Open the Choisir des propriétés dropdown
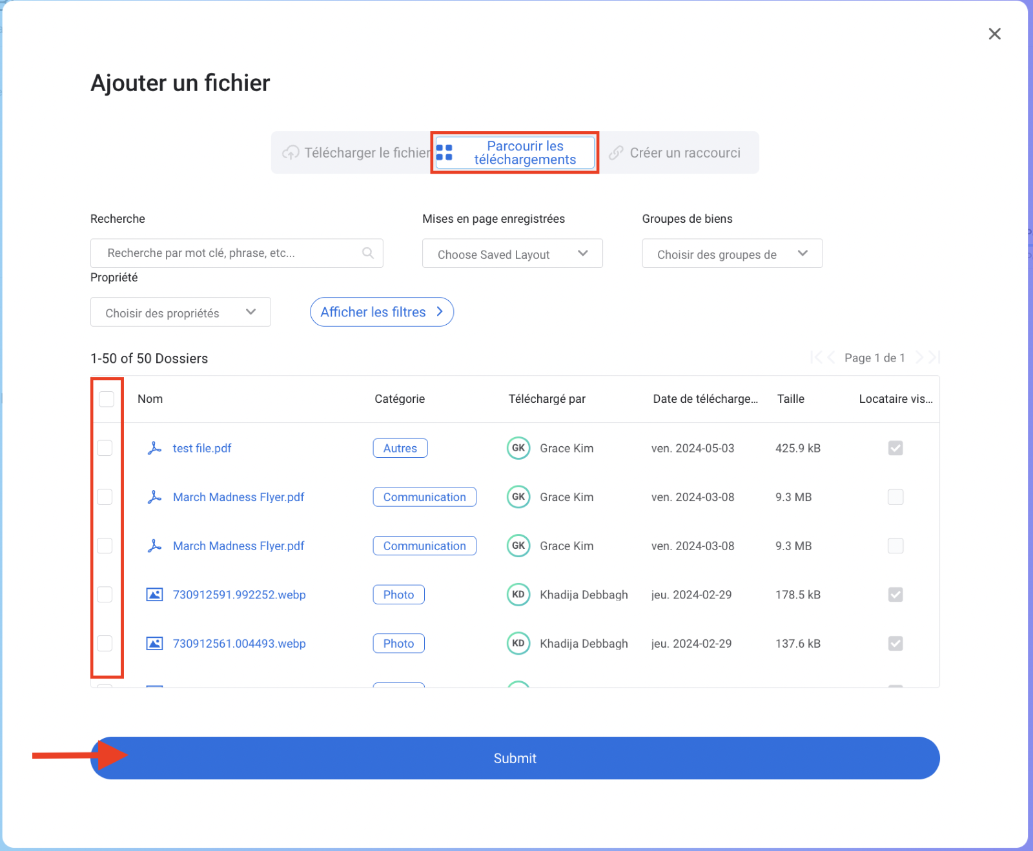Viewport: 1033px width, 851px height. click(x=180, y=313)
